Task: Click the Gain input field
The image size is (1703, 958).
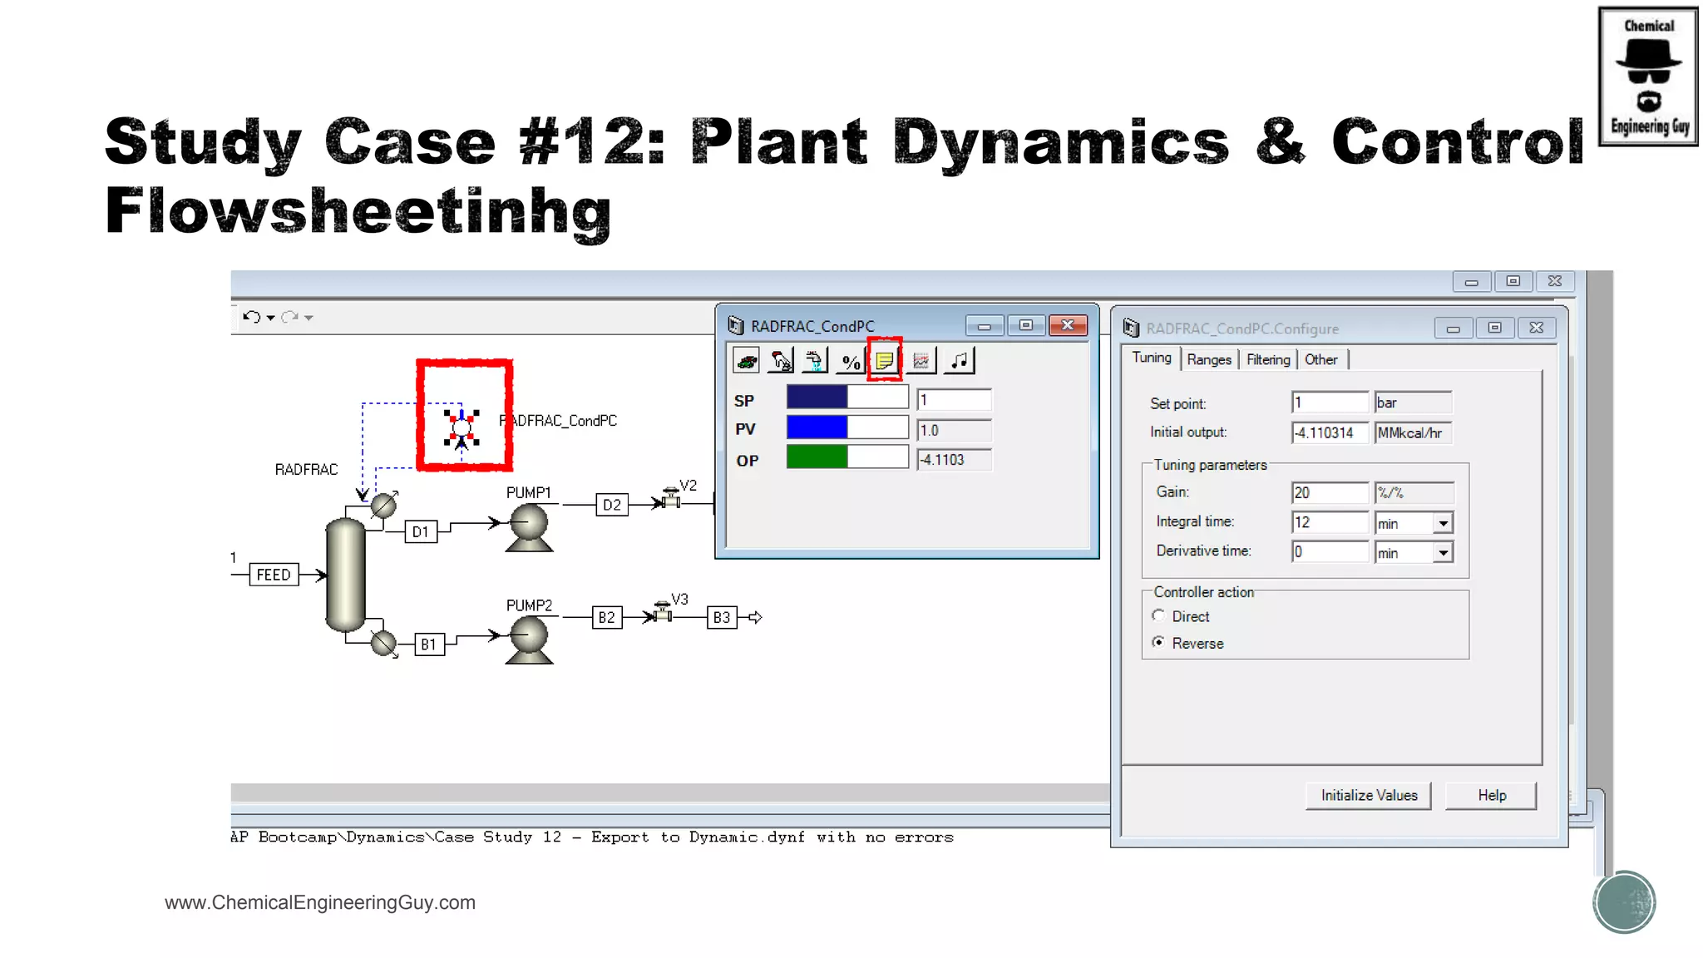Action: pyautogui.click(x=1329, y=492)
